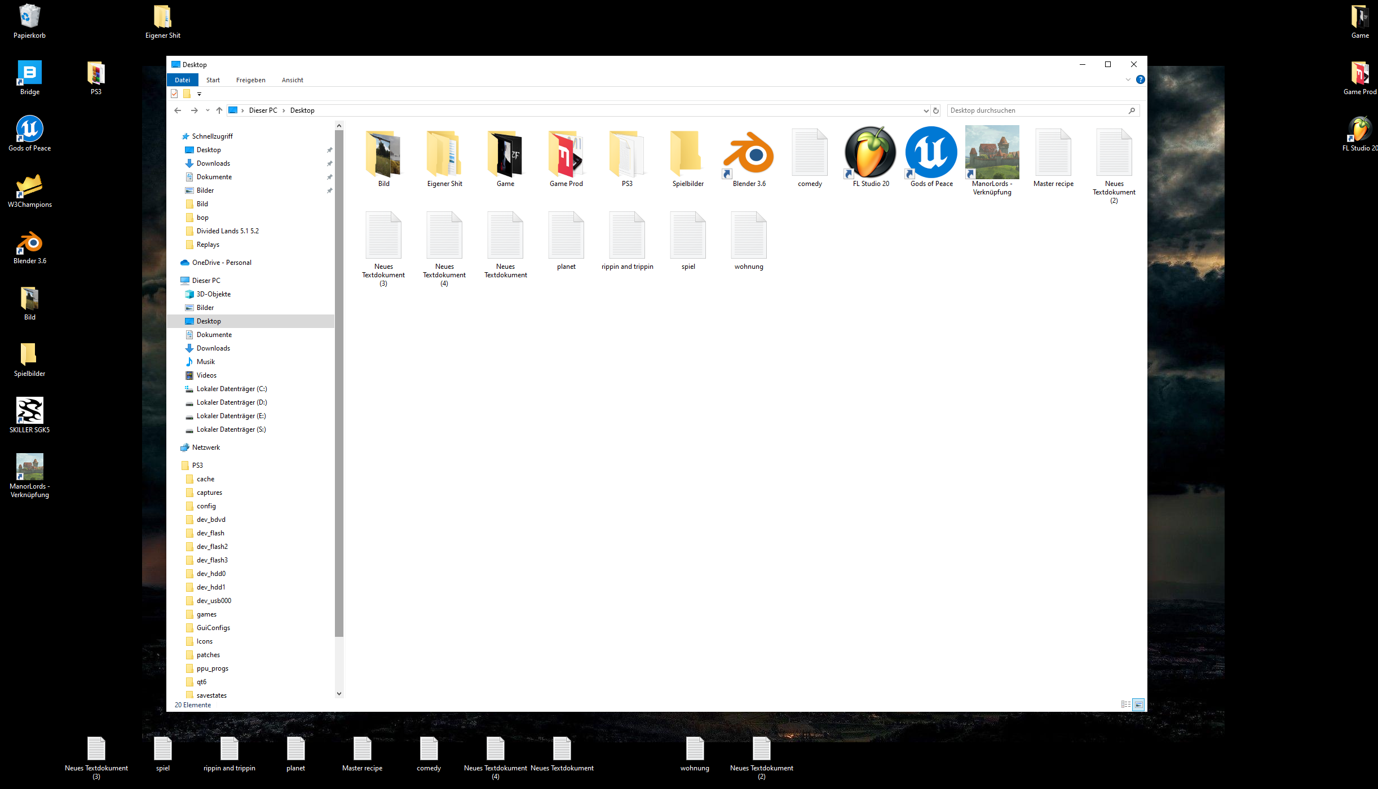Expand the ribbon with the chevron near help
The image size is (1378, 789).
point(1128,80)
